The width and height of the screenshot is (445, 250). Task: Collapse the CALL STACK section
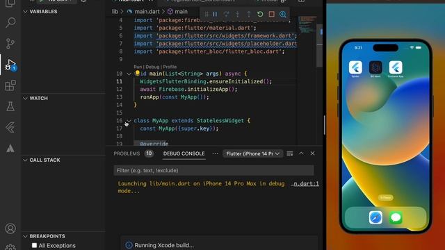25,160
